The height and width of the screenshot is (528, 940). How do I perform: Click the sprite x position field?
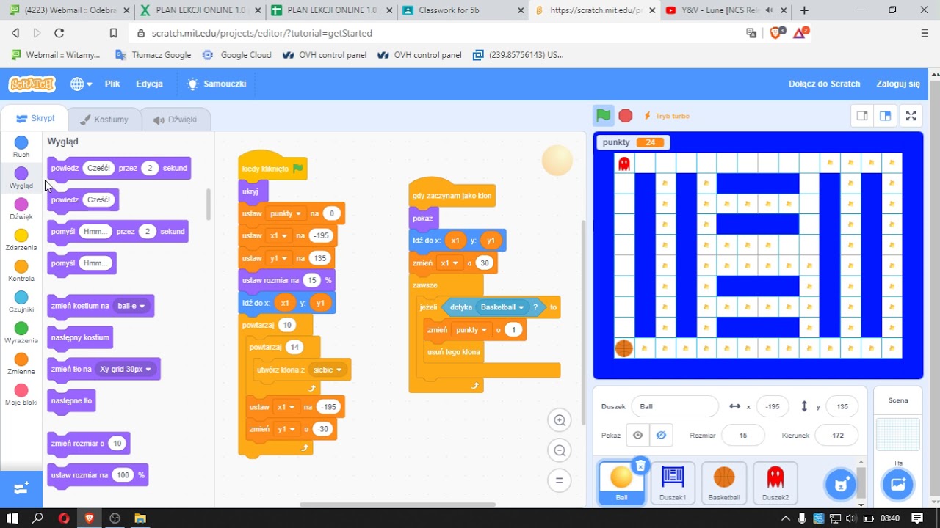coord(773,406)
